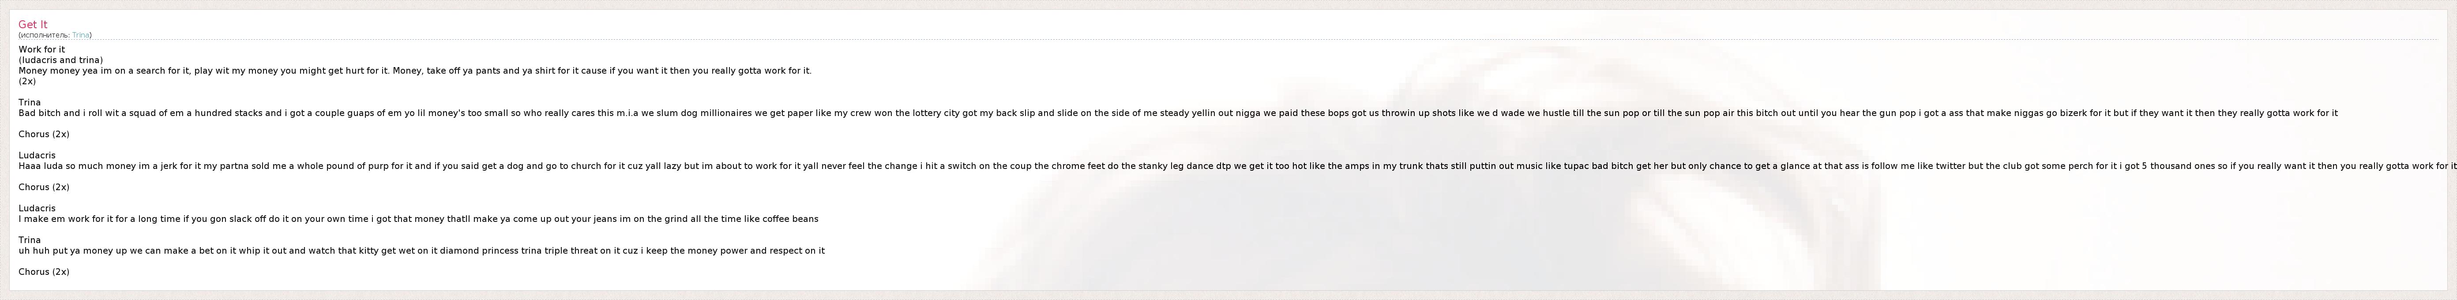2457x300 pixels.
Task: Click the first "Chorus (2x)" marker
Action: pyautogui.click(x=44, y=134)
